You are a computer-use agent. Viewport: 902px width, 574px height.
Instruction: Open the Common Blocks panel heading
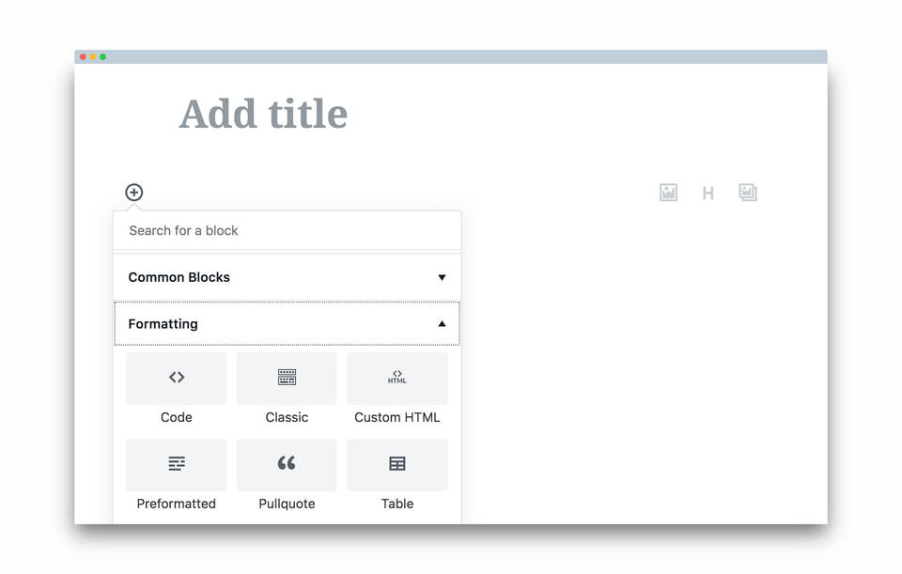179,277
